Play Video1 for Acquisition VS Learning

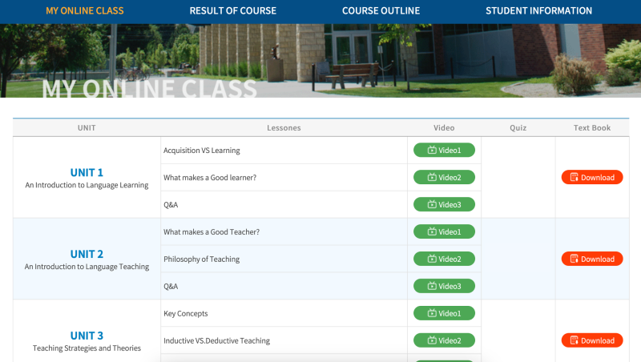pos(444,150)
